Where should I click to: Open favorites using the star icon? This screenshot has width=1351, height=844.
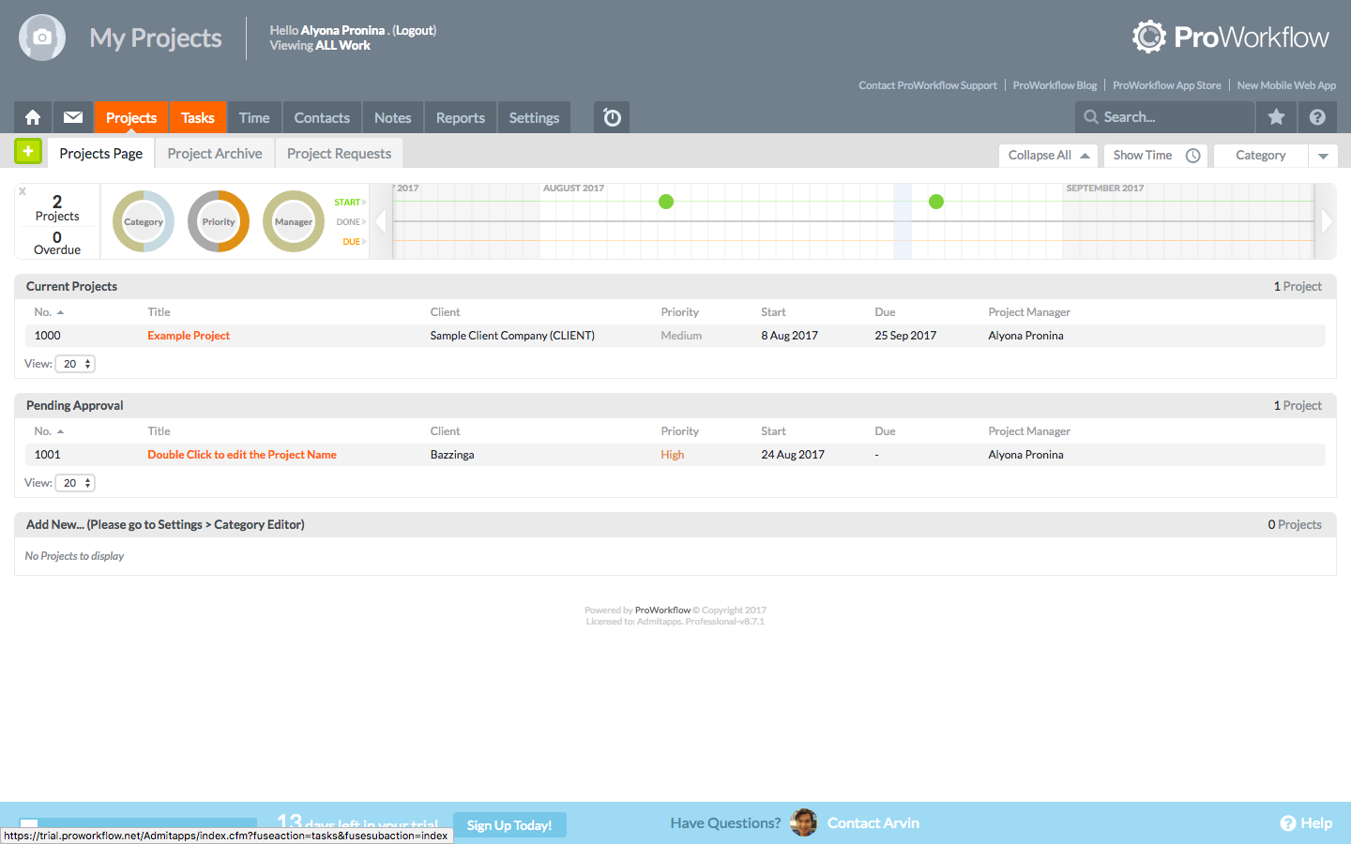click(x=1276, y=117)
